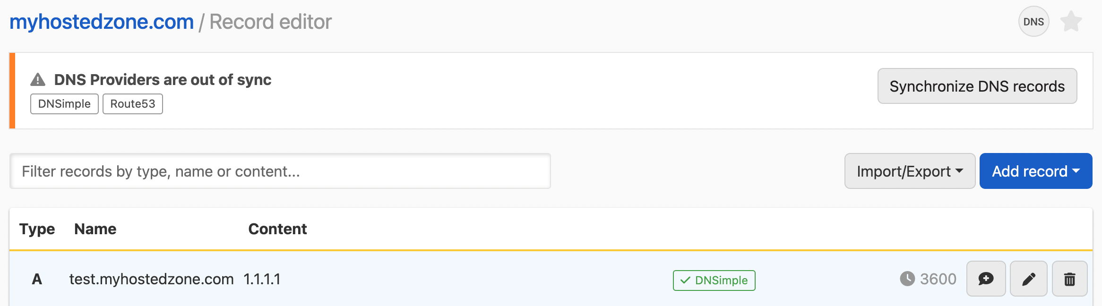Click the Add record button
Screen dimensions: 1102x306
pos(1030,171)
